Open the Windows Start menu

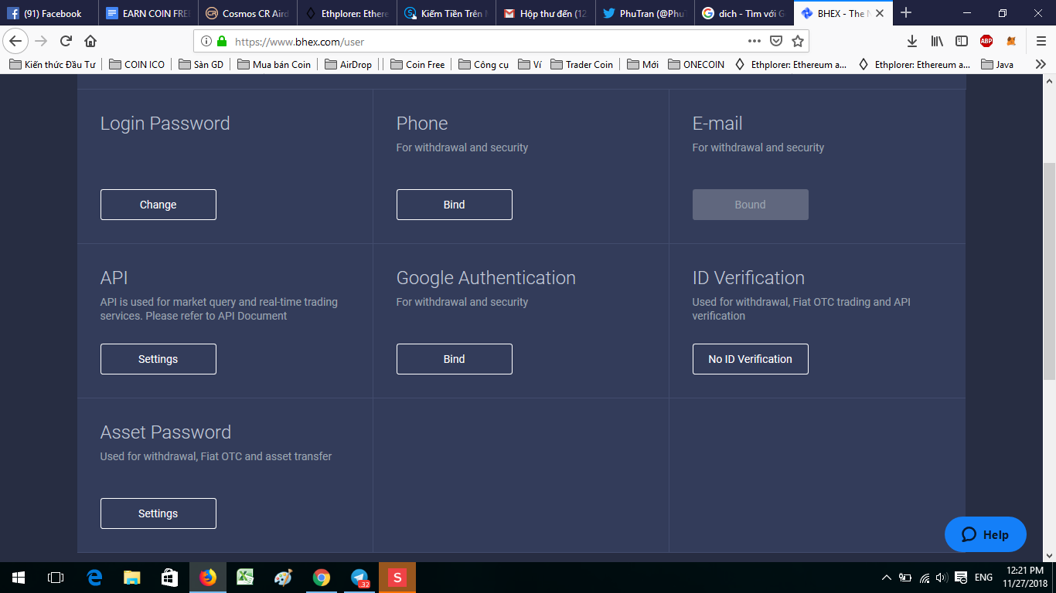(19, 578)
